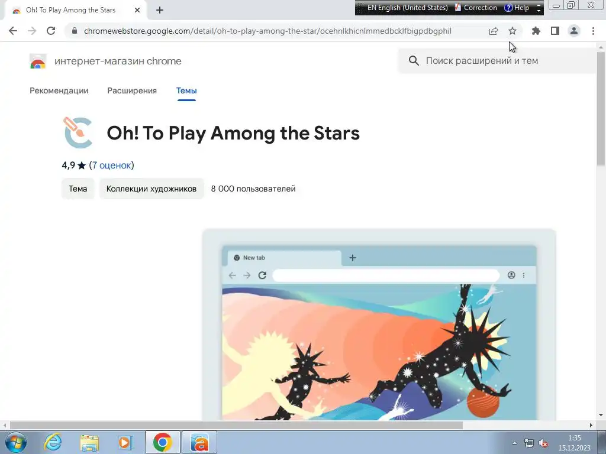Viewport: 606px width, 454px height.
Task: Open the Расширения tab
Action: [132, 90]
